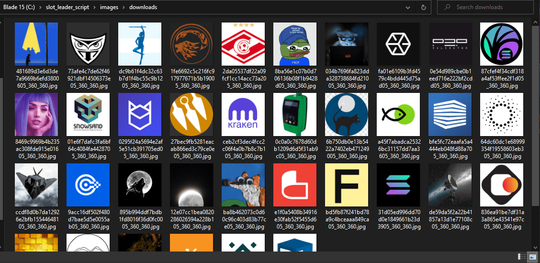This screenshot has width=540, height=263.
Task: Focus the Search downloads field
Action: tap(486, 7)
